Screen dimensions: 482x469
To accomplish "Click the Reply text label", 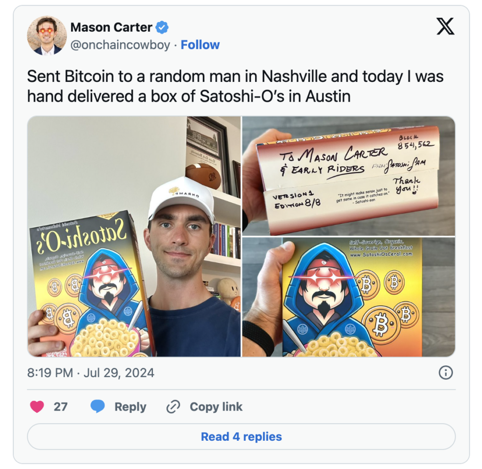I will tap(130, 406).
